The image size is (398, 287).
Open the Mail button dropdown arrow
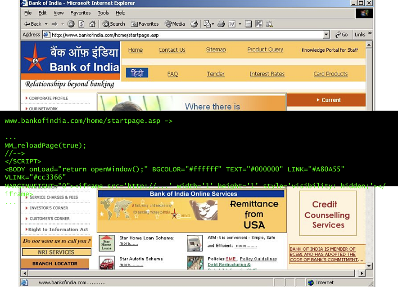pos(213,24)
